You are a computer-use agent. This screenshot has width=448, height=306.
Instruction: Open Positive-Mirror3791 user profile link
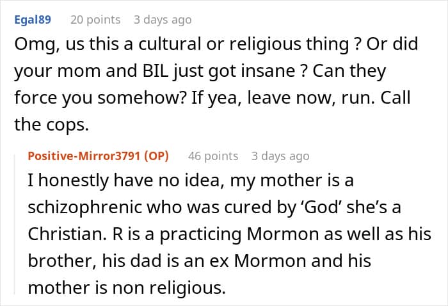click(x=84, y=156)
